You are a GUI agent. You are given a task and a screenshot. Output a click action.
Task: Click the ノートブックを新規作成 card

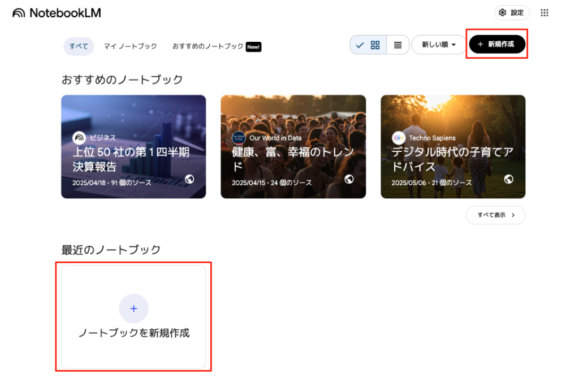(x=133, y=317)
